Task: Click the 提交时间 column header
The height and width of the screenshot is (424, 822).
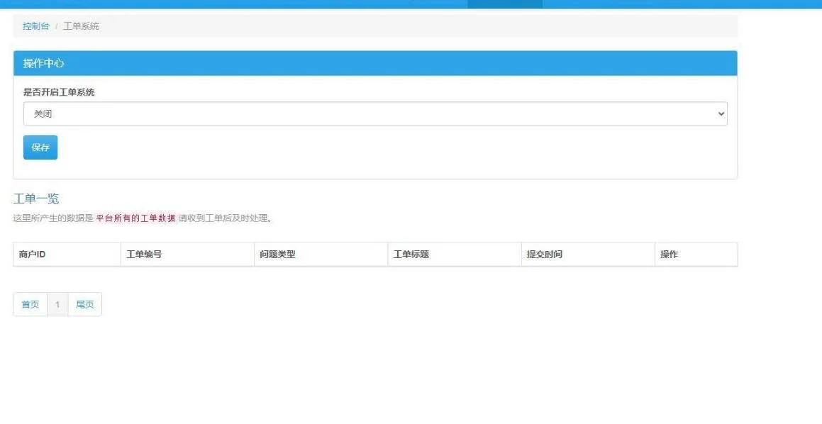Action: pyautogui.click(x=545, y=255)
